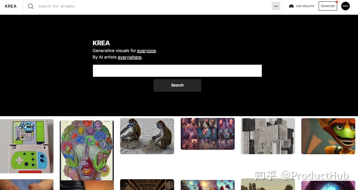Open the round KREA profile avatar
The height and width of the screenshot is (190, 358).
coord(345,6)
